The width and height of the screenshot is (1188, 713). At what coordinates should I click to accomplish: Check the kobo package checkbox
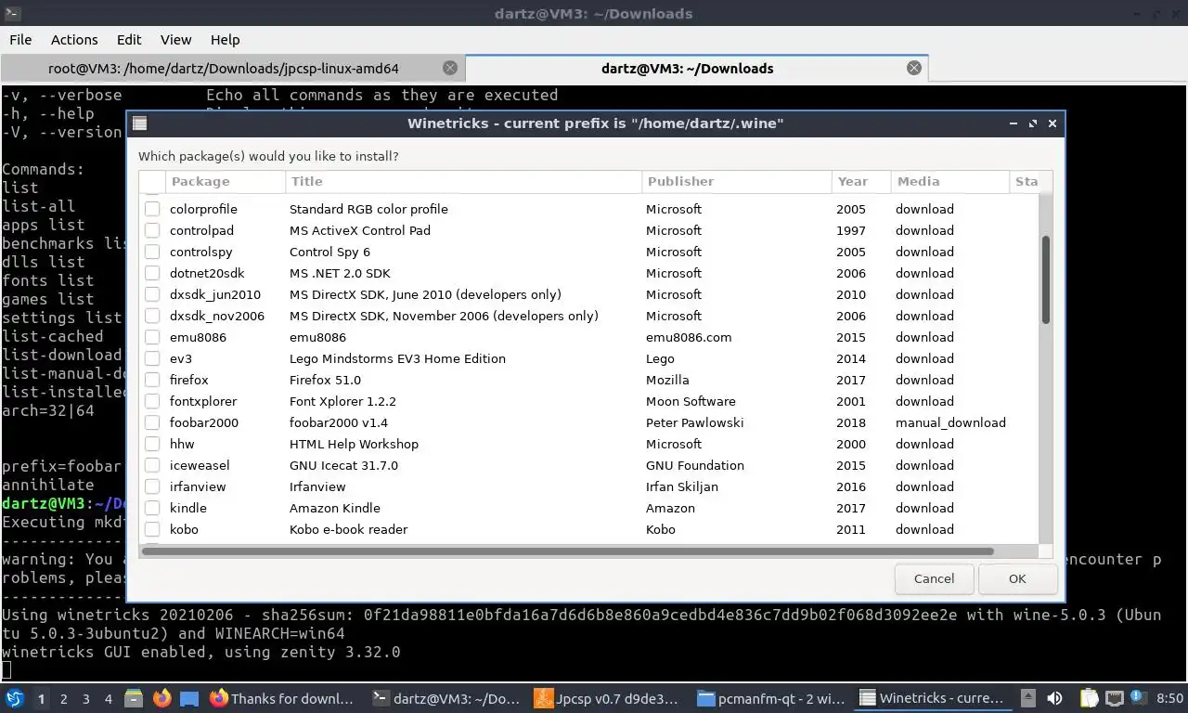(152, 529)
